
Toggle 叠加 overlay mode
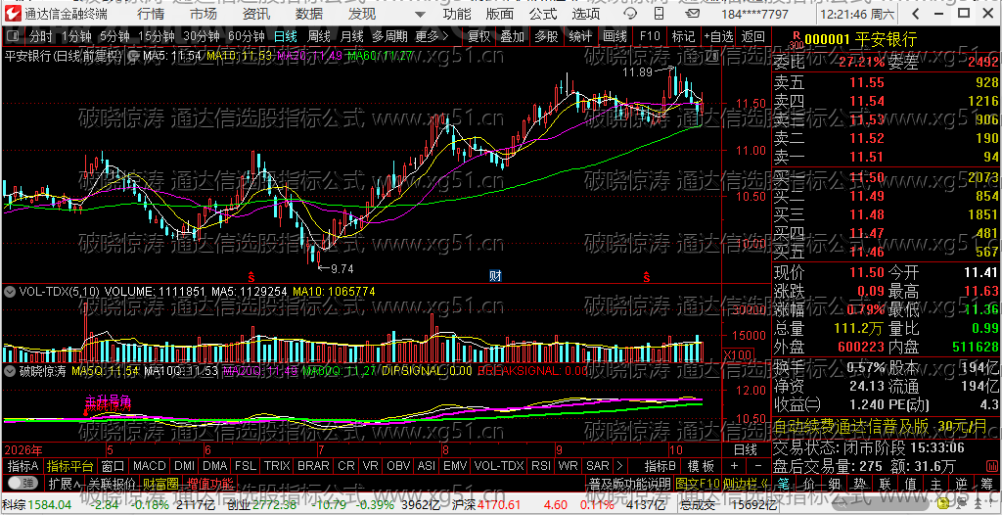click(x=512, y=36)
